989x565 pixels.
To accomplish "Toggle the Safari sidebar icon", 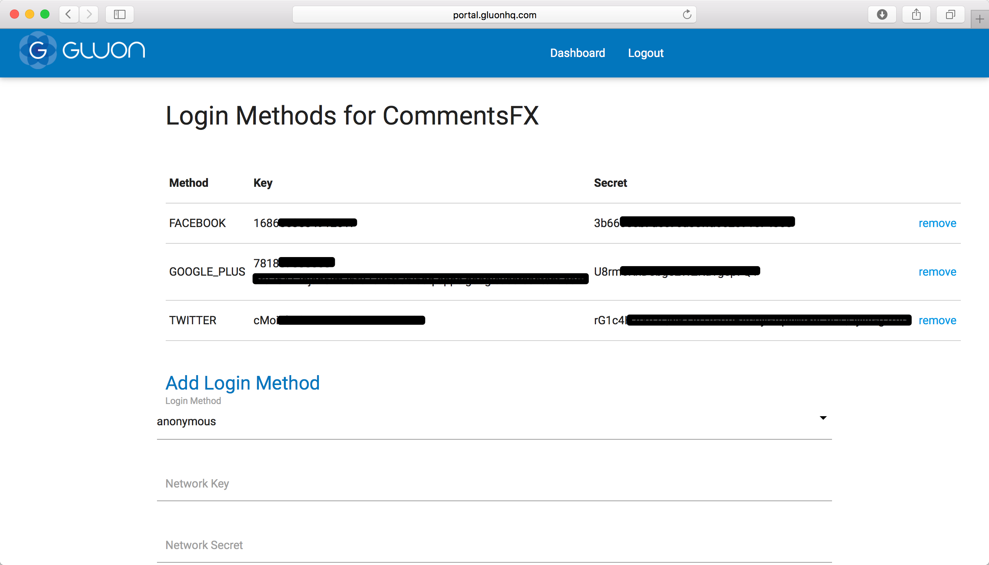I will tap(120, 14).
